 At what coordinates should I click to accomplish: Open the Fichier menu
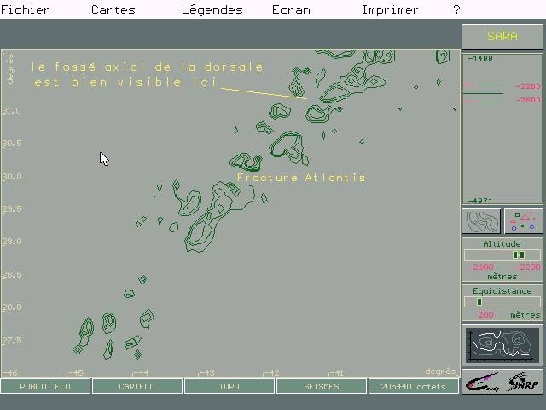coord(25,10)
